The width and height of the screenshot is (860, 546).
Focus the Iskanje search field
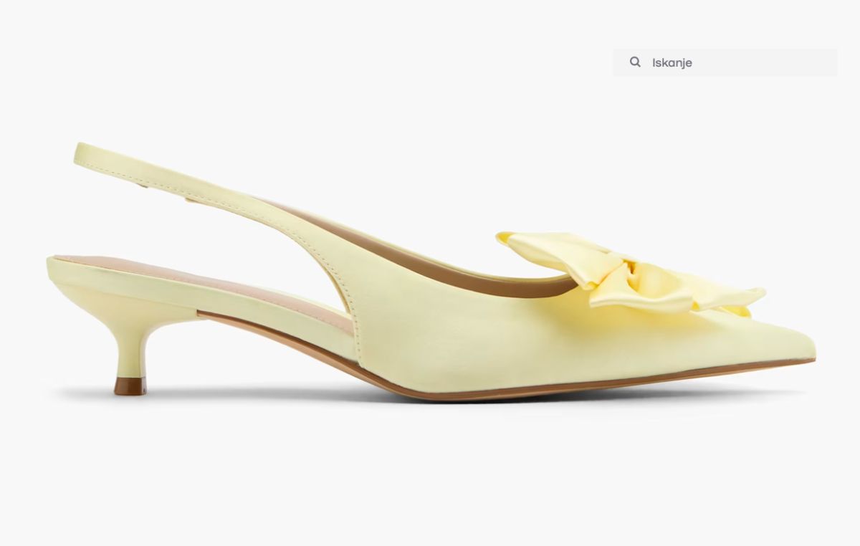coord(724,62)
